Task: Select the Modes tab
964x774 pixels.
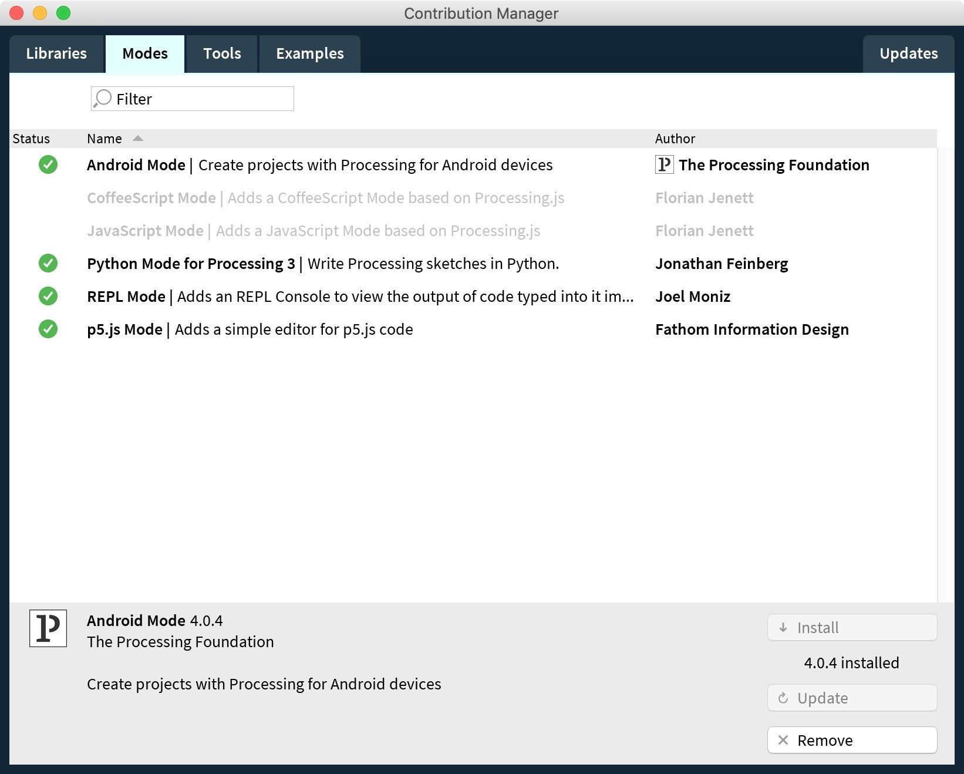Action: point(145,54)
